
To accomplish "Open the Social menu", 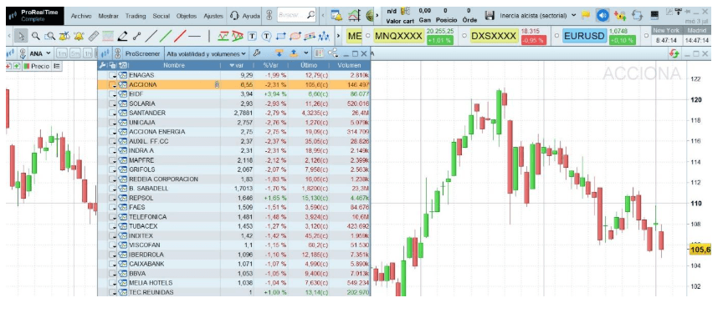I will [161, 16].
